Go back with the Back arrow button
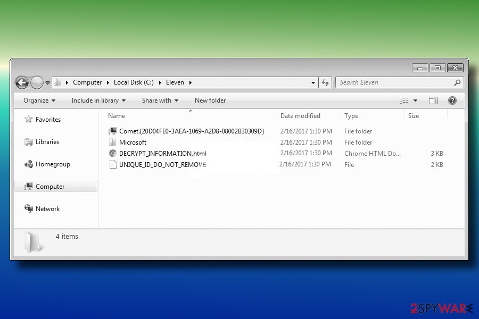479x319 pixels. 22,82
